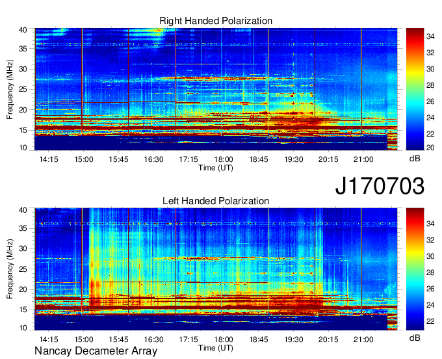Image resolution: width=442 pixels, height=359 pixels.
Task: Click the 19:30 time tick of the top plot
Action: [293, 159]
